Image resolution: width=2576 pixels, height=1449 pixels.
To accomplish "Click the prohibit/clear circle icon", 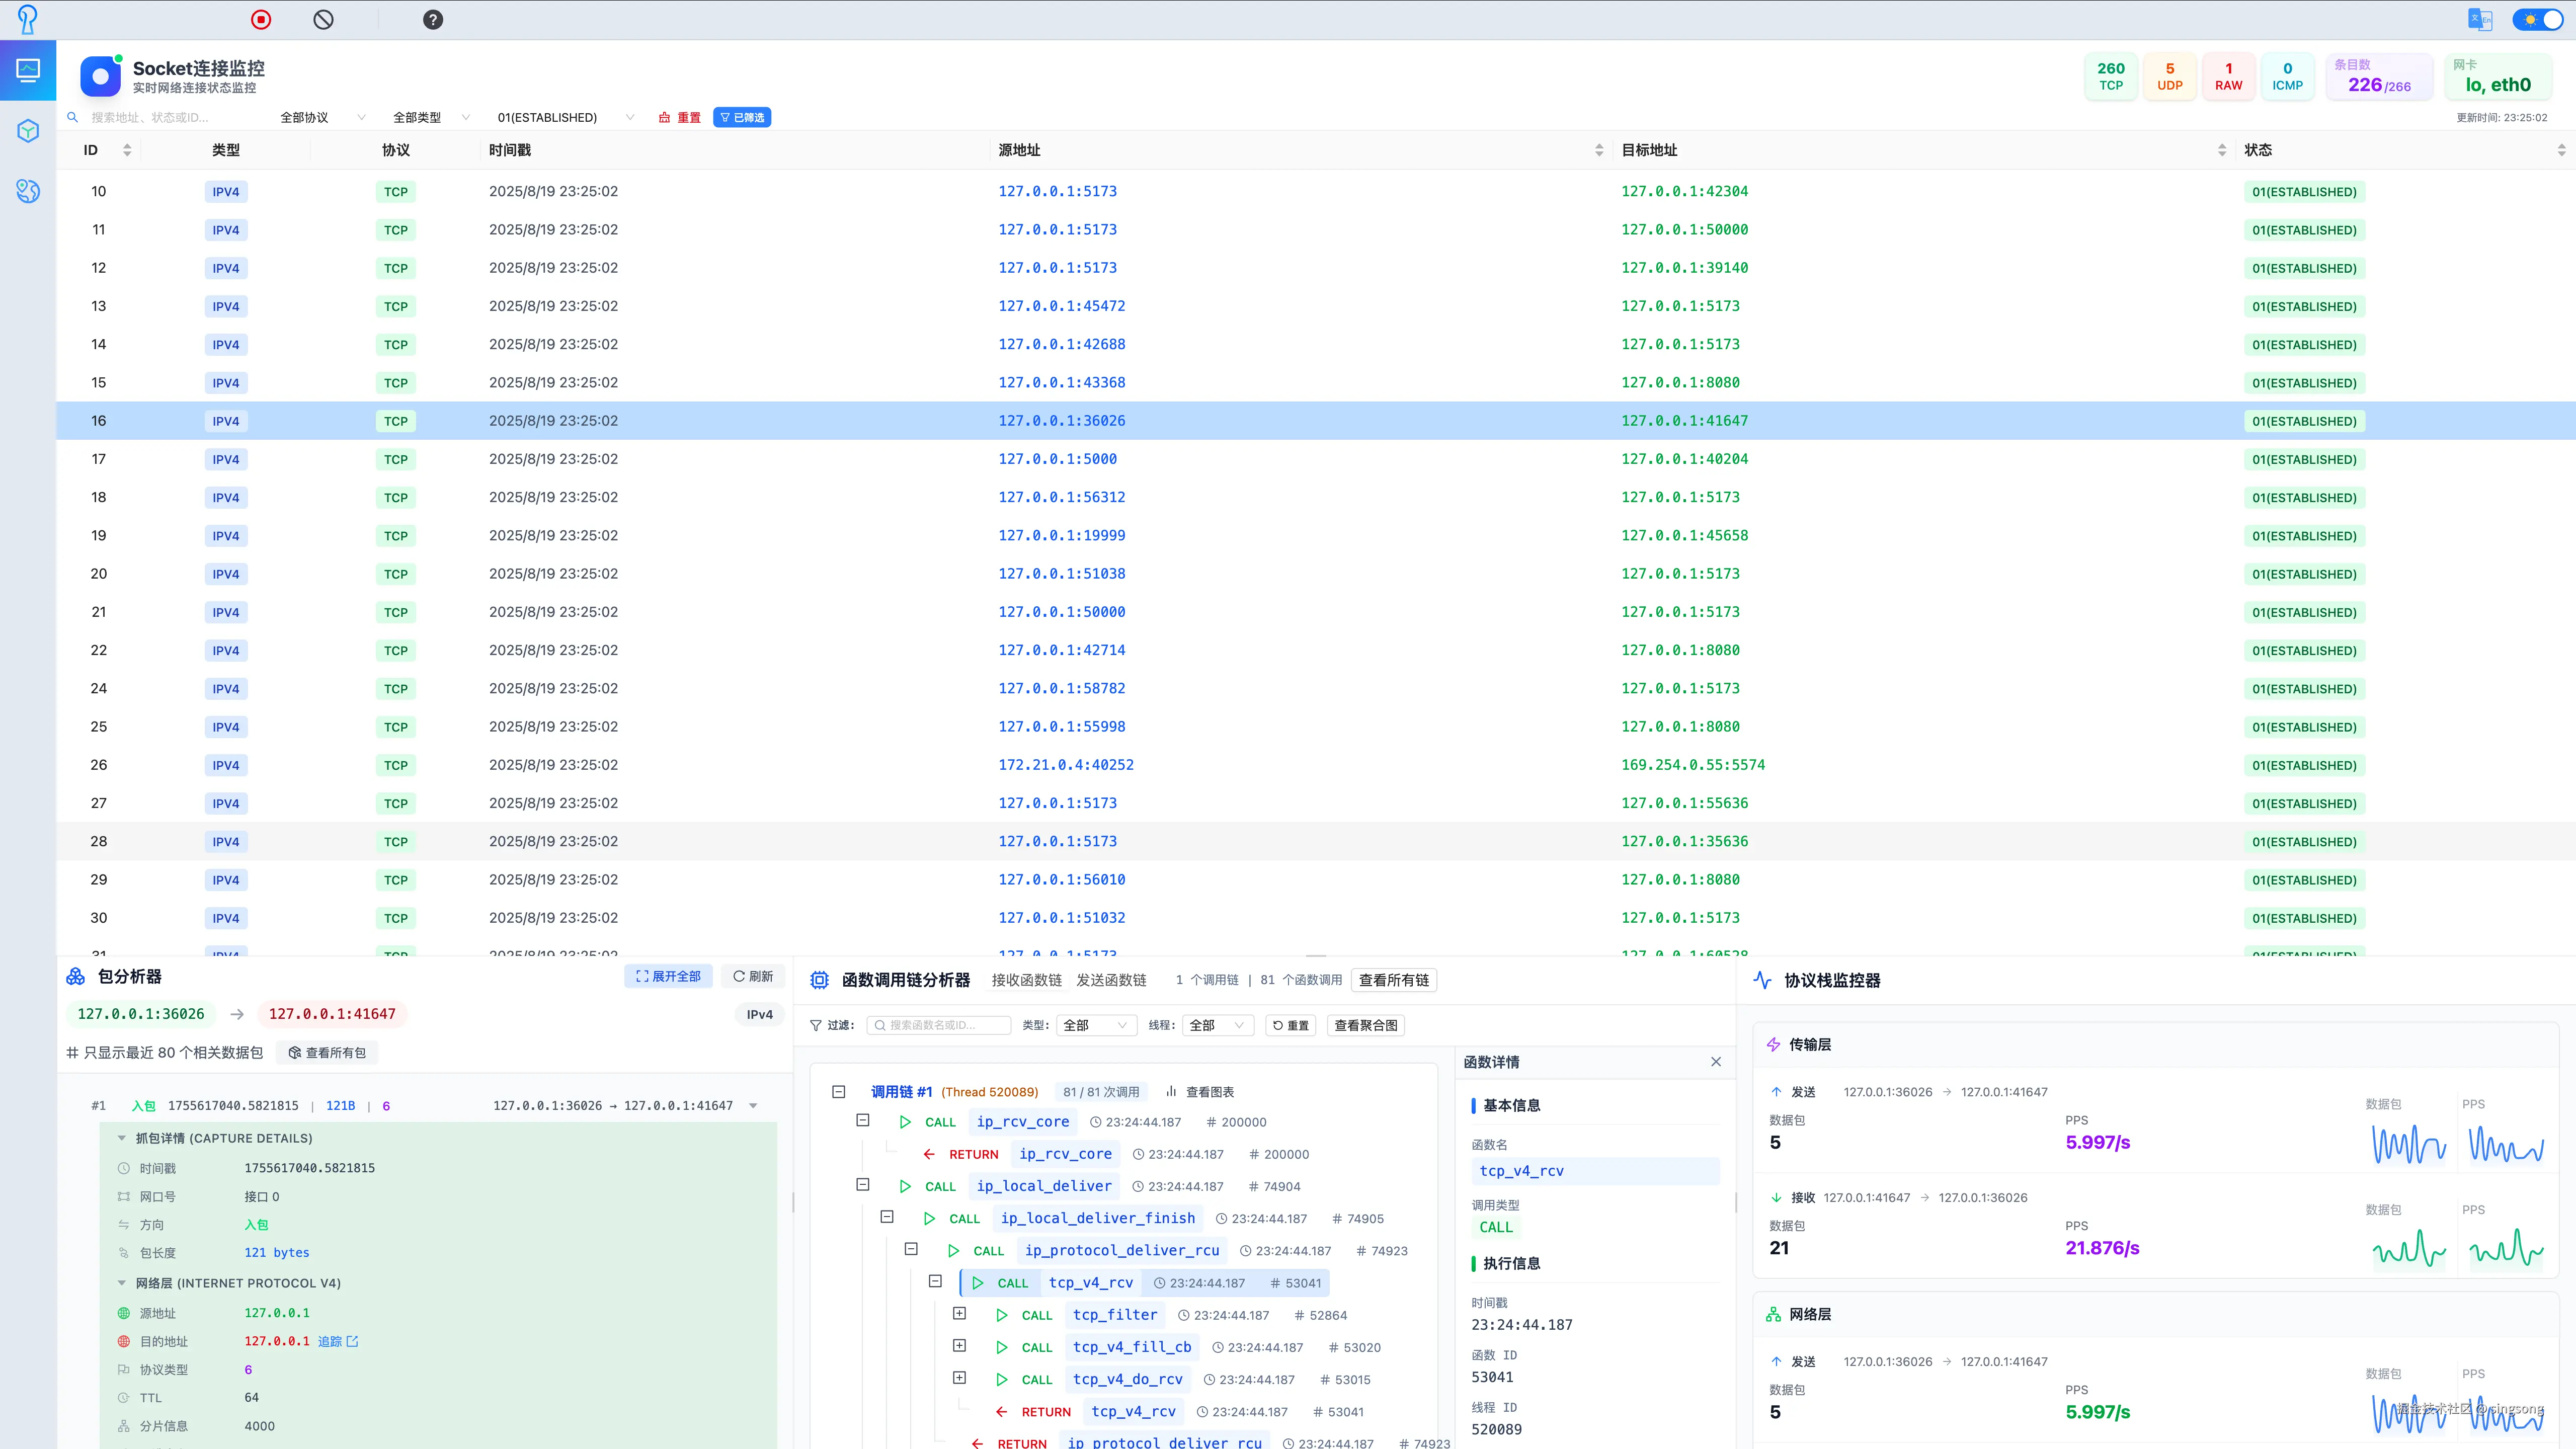I will tap(323, 20).
